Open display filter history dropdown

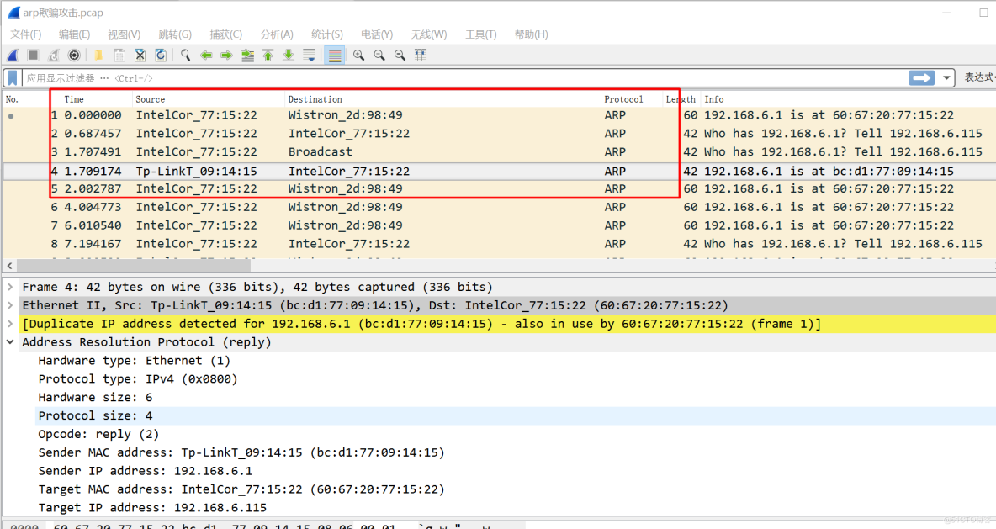click(946, 77)
